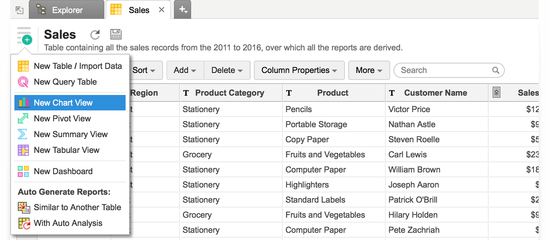Close the Sales tab
549x240 pixels.
162,10
